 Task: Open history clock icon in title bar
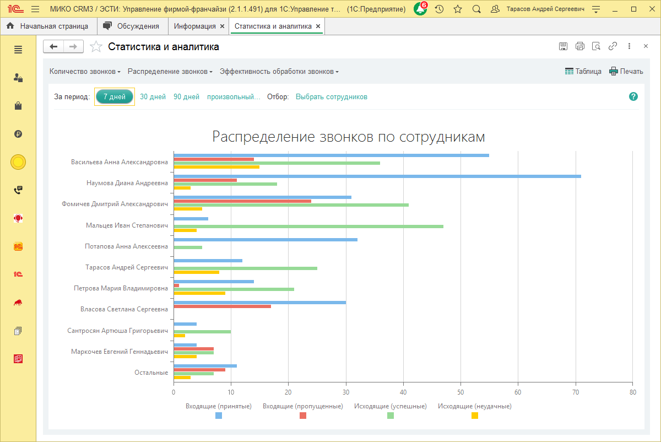click(x=439, y=9)
